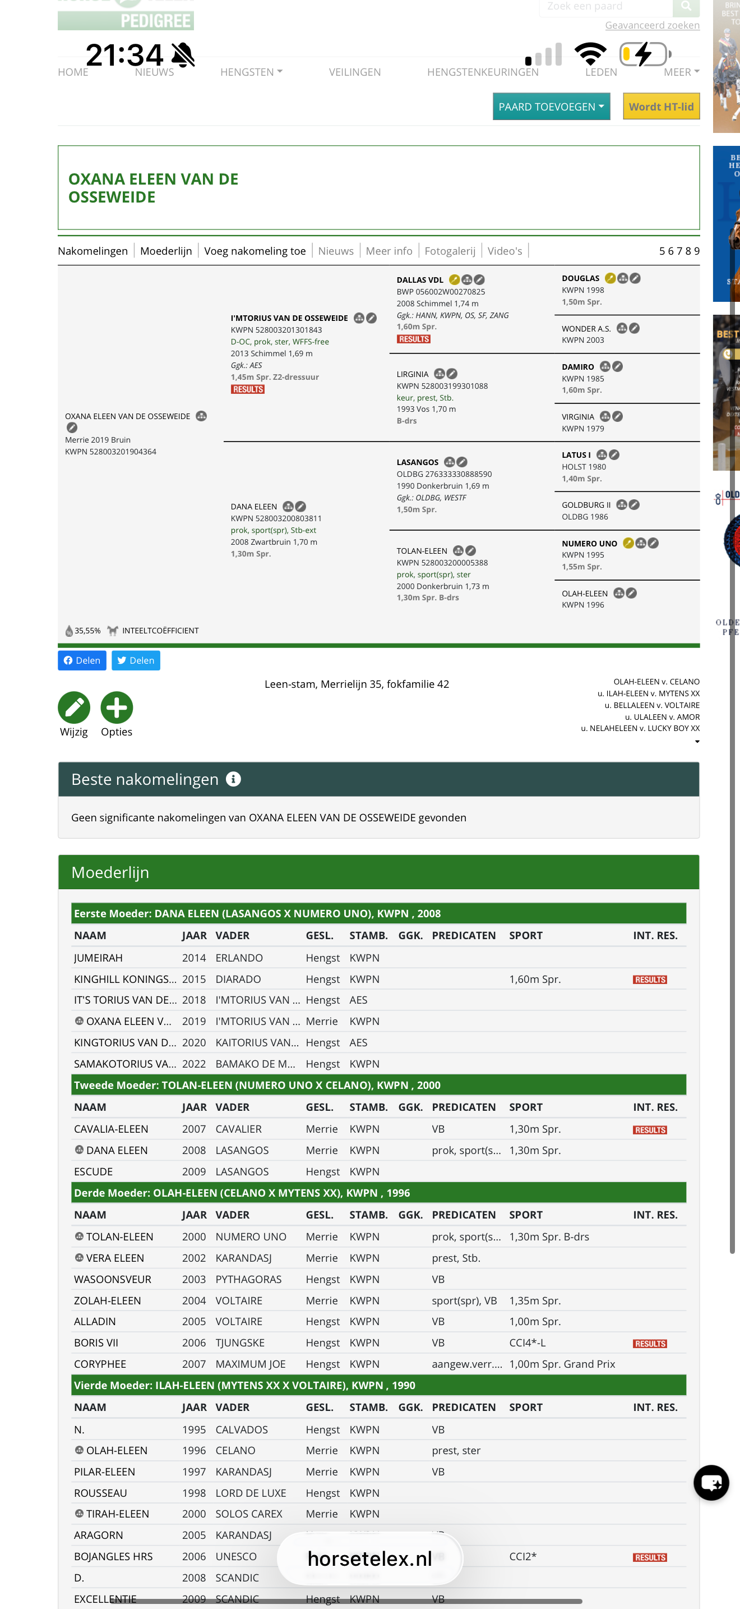
Task: Click the pedigree icon beside OXANA ELEEN VAN DE OSSEWEIDE
Action: tap(201, 416)
